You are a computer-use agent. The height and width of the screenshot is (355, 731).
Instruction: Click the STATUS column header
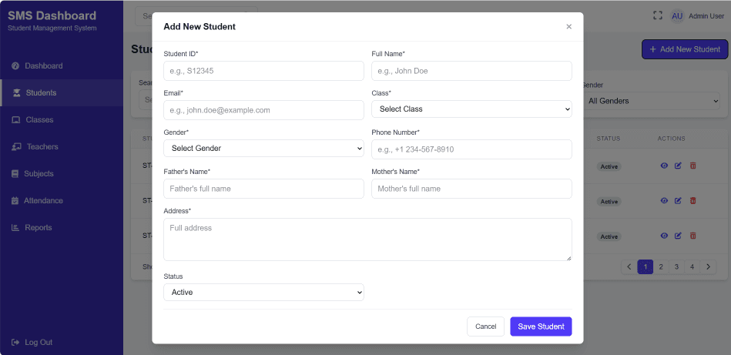click(x=609, y=139)
